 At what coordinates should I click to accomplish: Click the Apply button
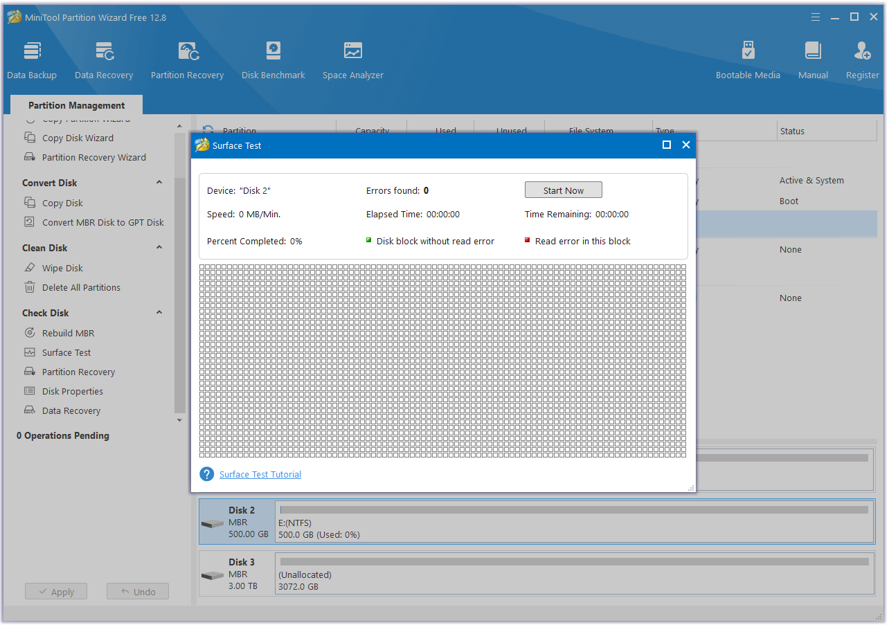point(56,592)
